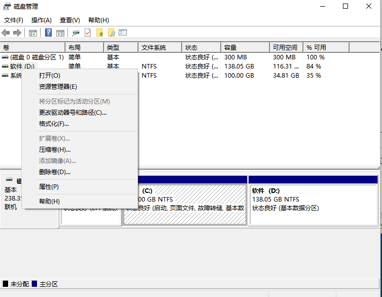Click the yellow folder with green arrow icon

click(100, 33)
